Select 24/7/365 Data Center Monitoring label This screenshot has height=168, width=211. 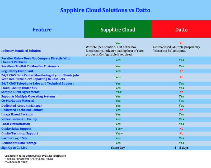point(40,77)
